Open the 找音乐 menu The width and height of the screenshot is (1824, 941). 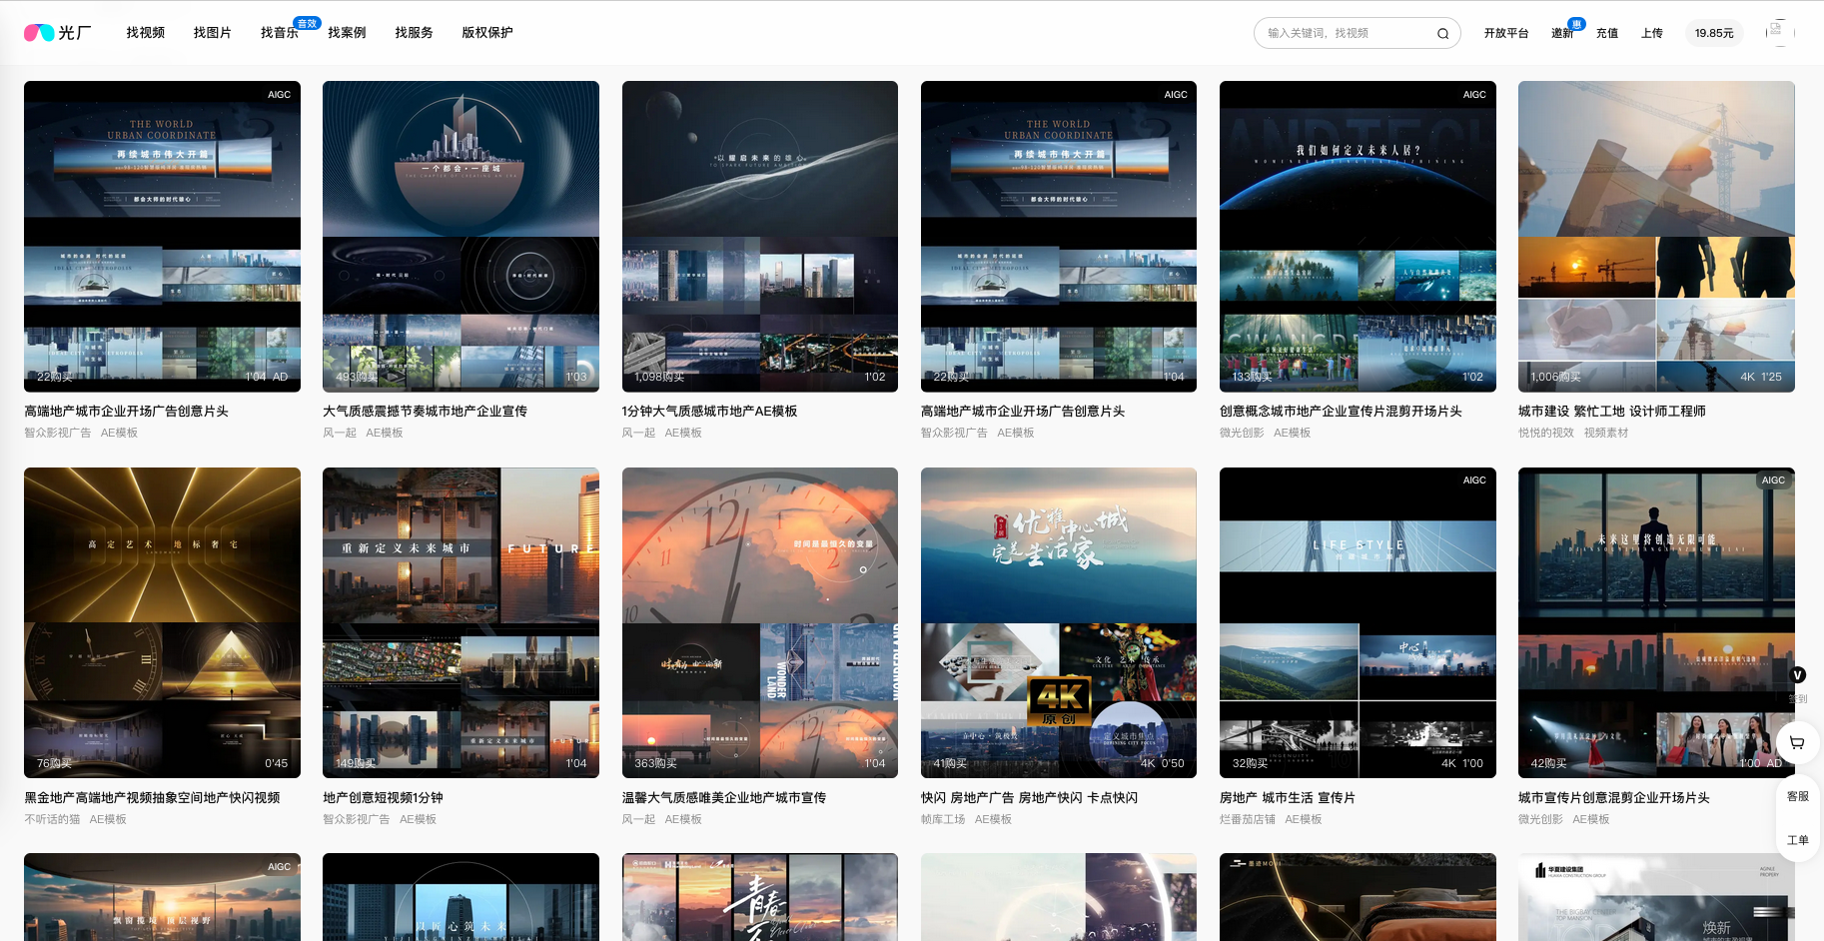[280, 33]
